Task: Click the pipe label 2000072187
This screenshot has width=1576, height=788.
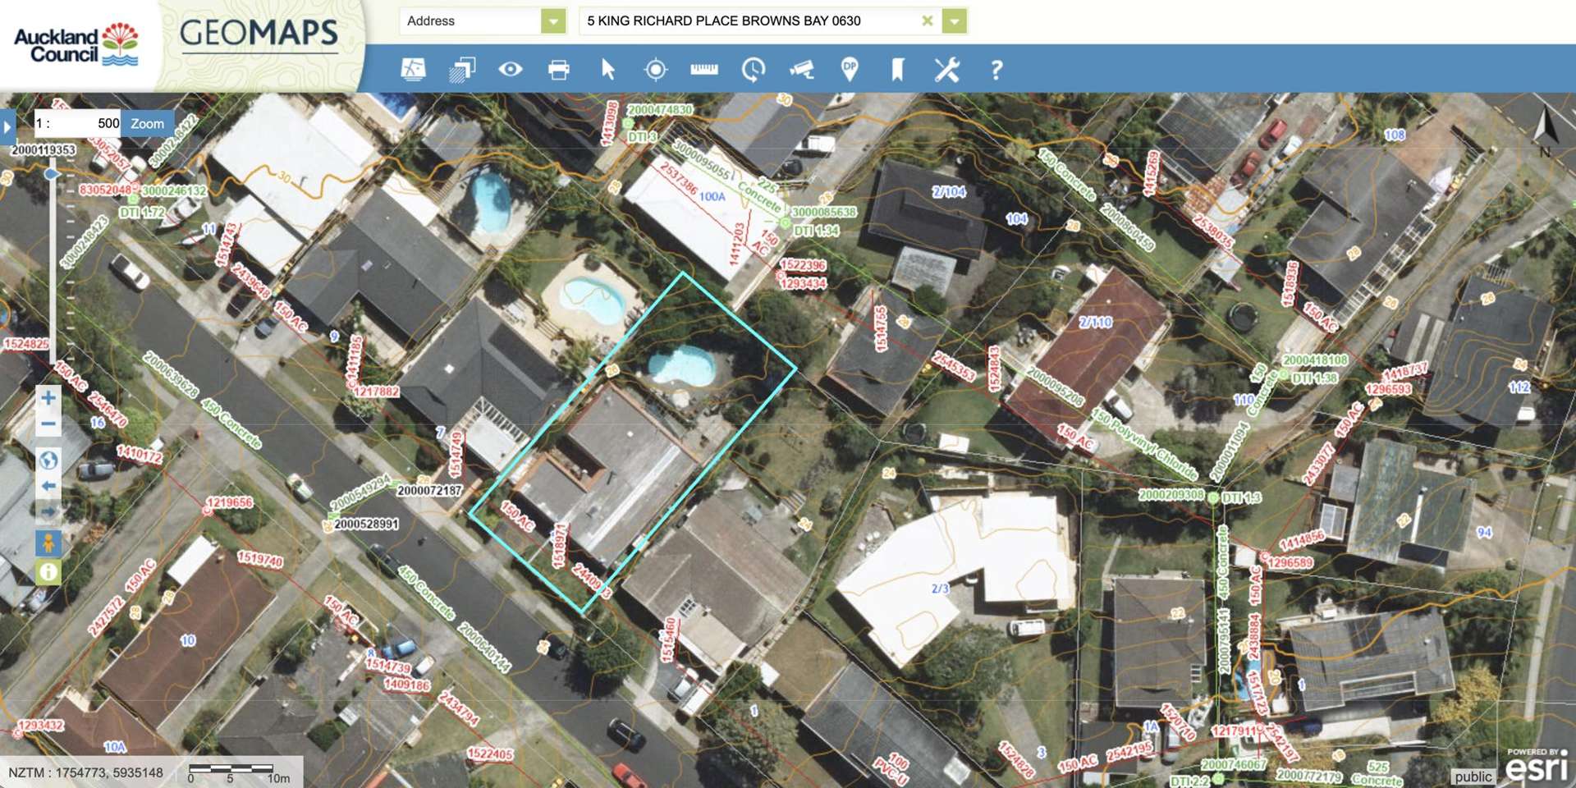Action: (429, 490)
